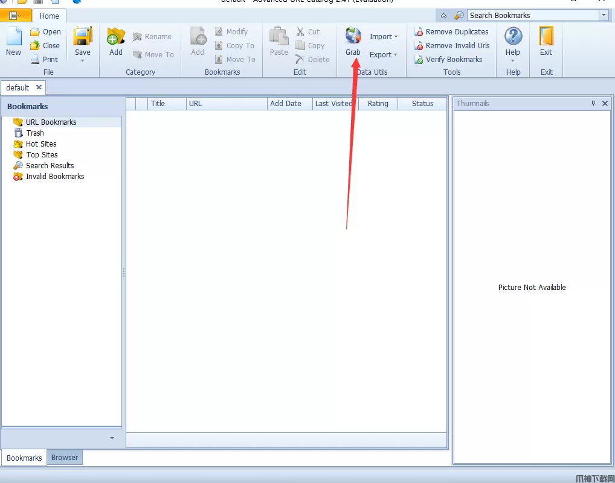Viewport: 615px width, 483px height.
Task: Sort by Status column header
Action: point(422,104)
